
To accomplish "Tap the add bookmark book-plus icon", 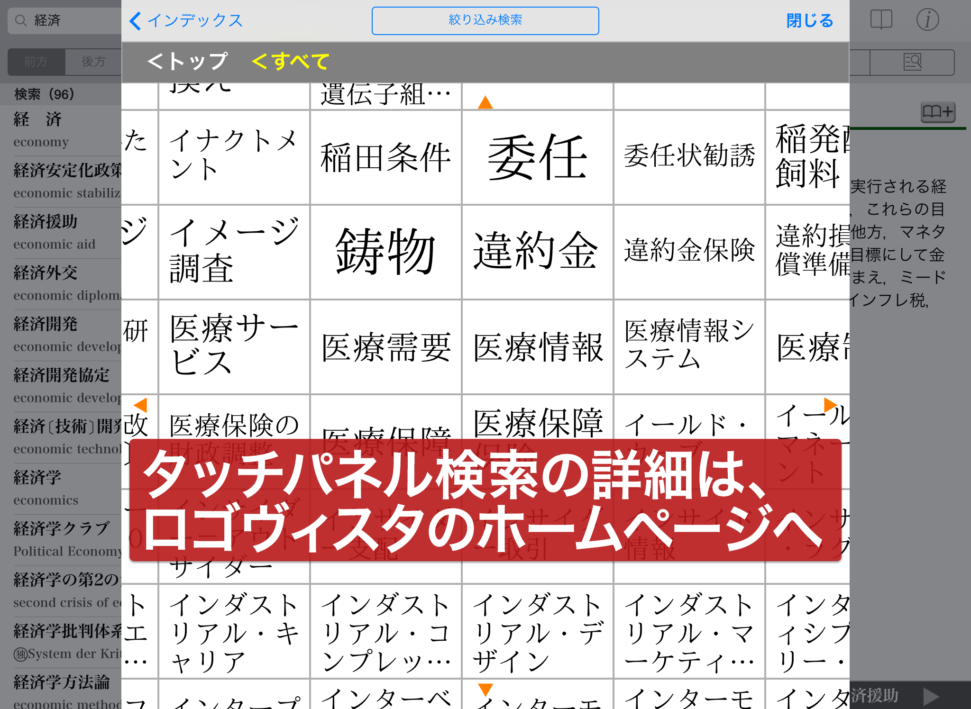I will [x=937, y=112].
